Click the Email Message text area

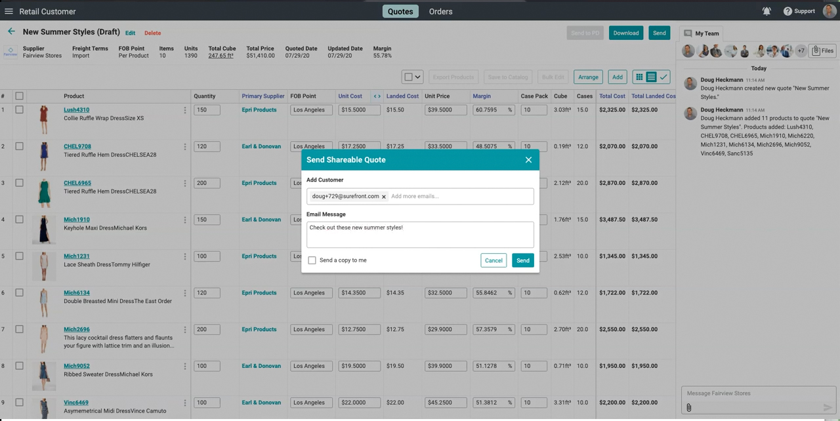420,235
